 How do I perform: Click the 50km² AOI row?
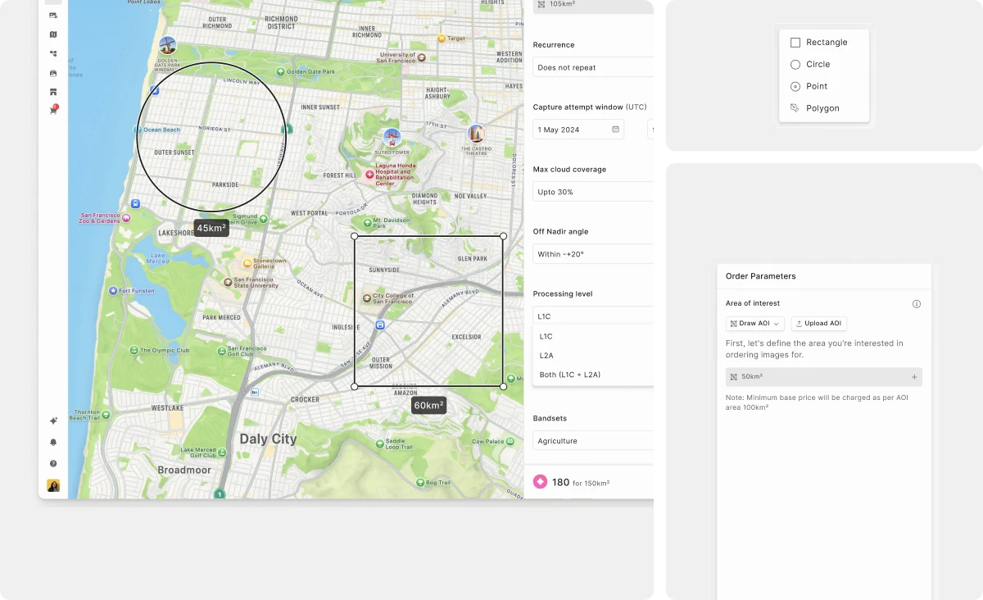[824, 377]
